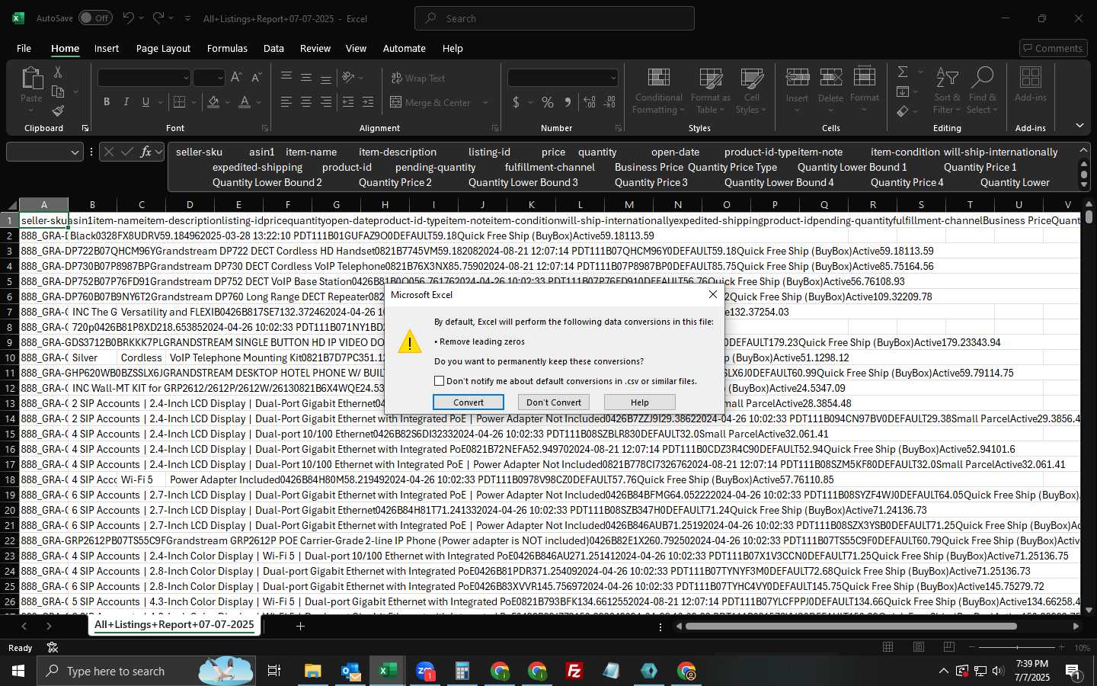
Task: Open the Insert ribbon tab
Action: point(107,48)
